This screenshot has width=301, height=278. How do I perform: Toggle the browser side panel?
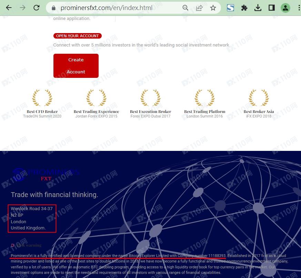pyautogui.click(x=272, y=8)
